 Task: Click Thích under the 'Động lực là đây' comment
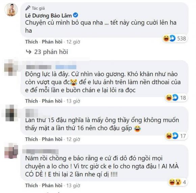click(31, 101)
